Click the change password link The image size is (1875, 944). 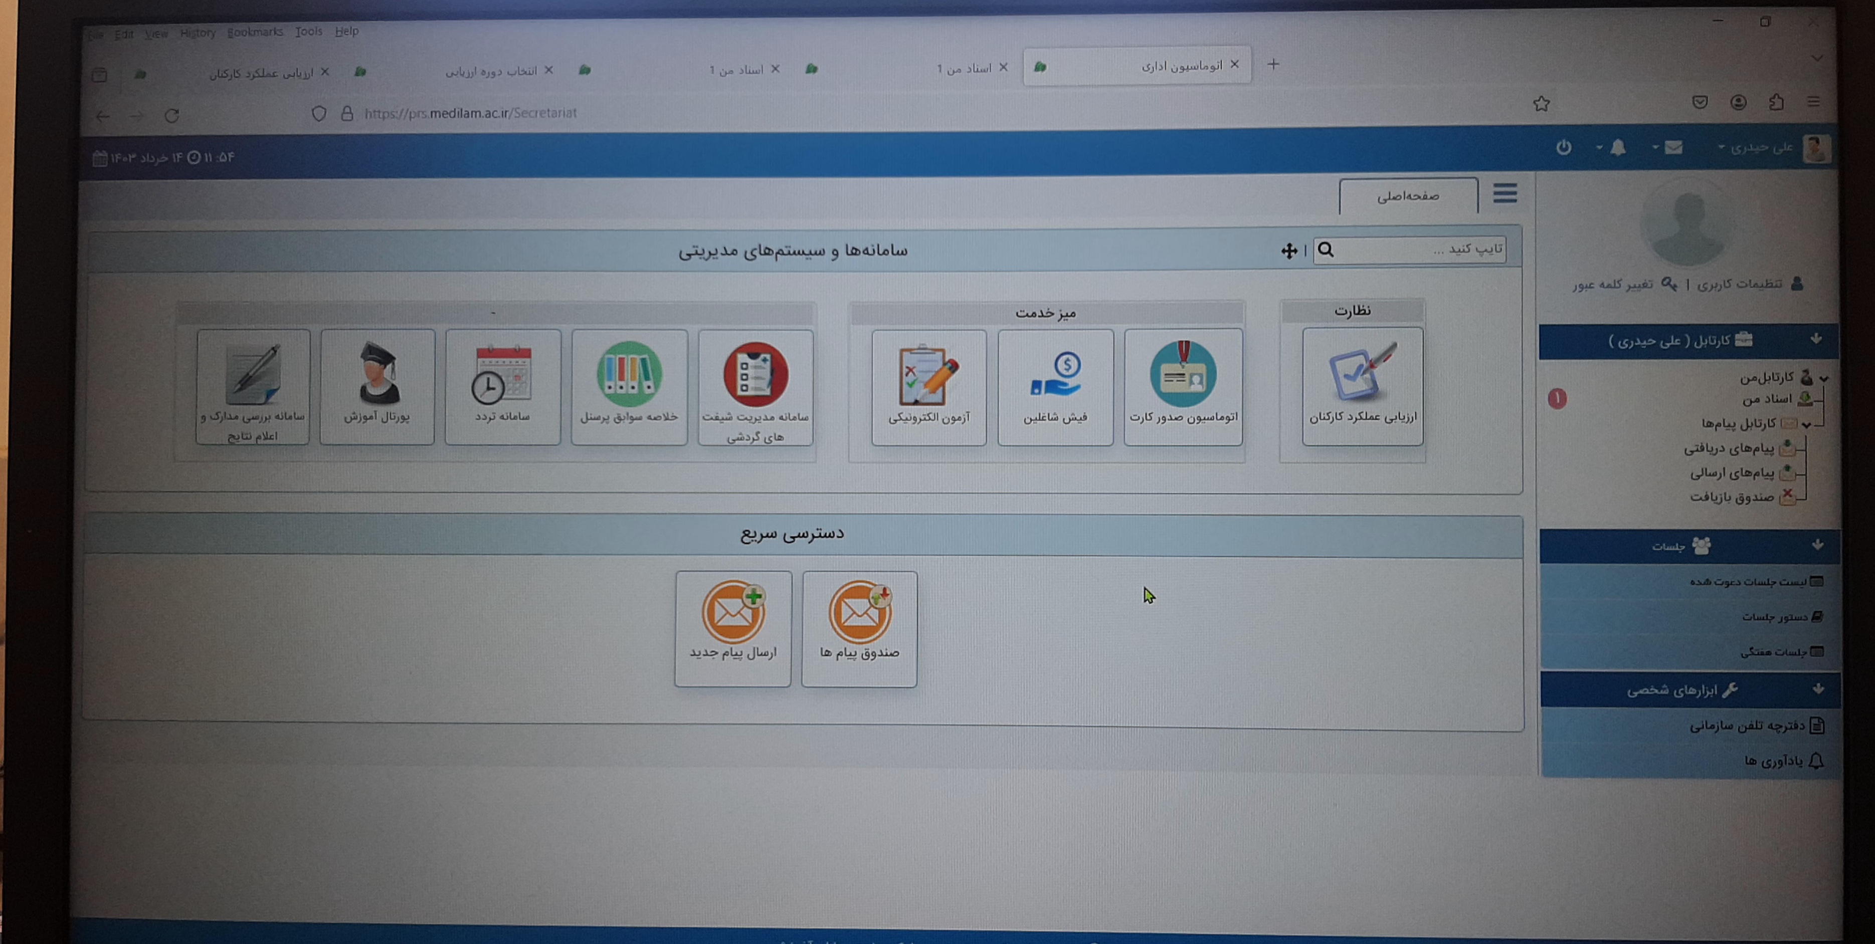pyautogui.click(x=1612, y=285)
